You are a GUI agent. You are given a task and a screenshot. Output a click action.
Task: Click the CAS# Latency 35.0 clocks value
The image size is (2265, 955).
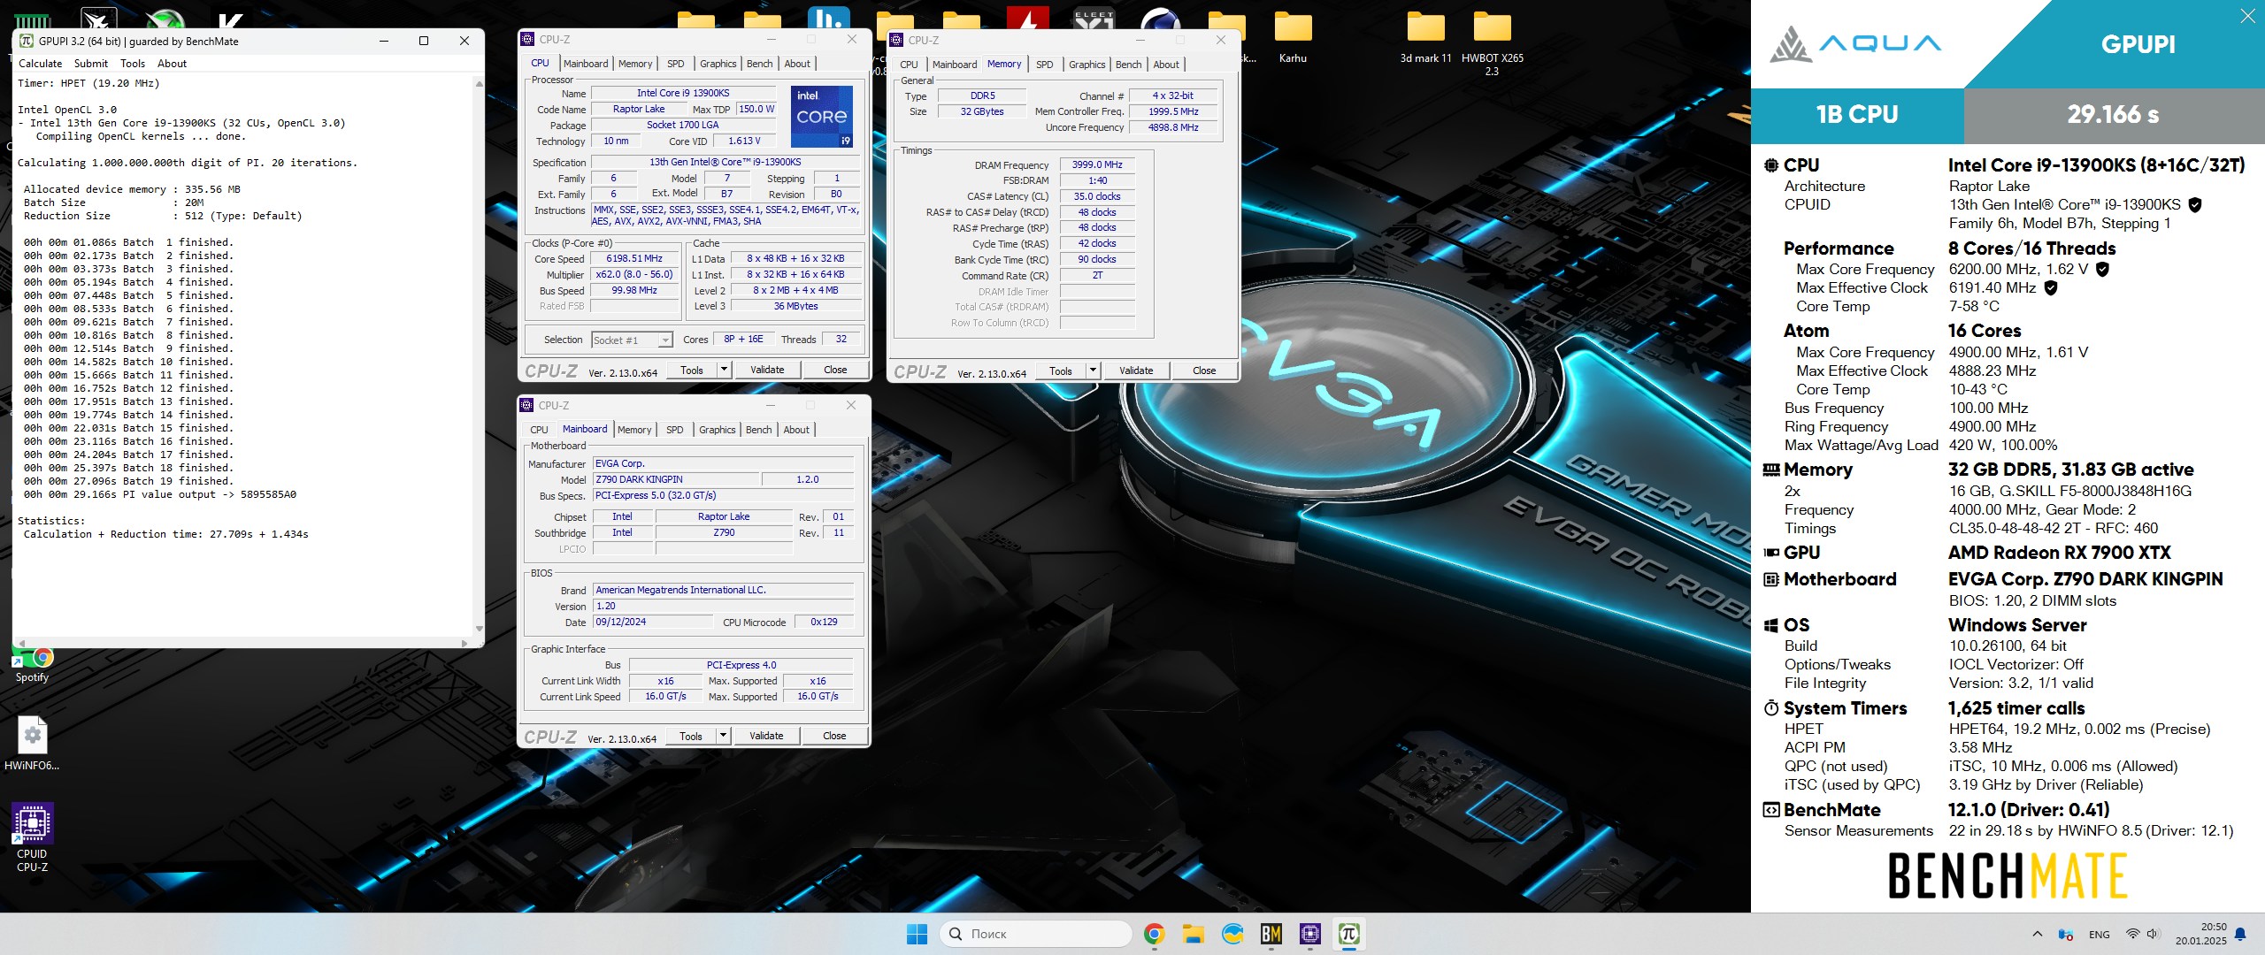pos(1097,196)
